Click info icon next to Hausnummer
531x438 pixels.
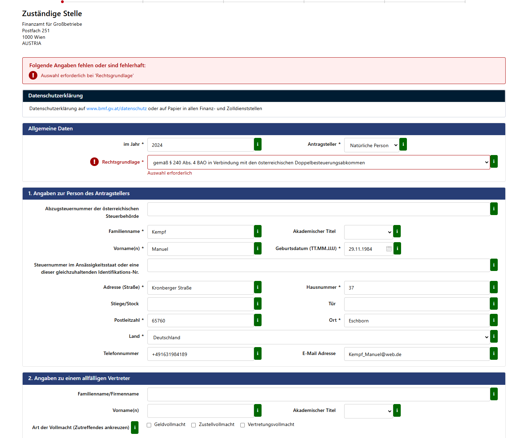point(494,287)
